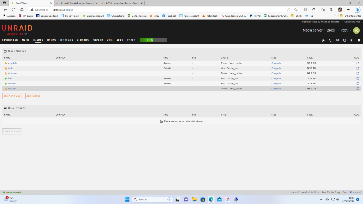The height and width of the screenshot is (204, 363).
Task: Click the logout icon in Unraid header
Action: pyautogui.click(x=323, y=40)
